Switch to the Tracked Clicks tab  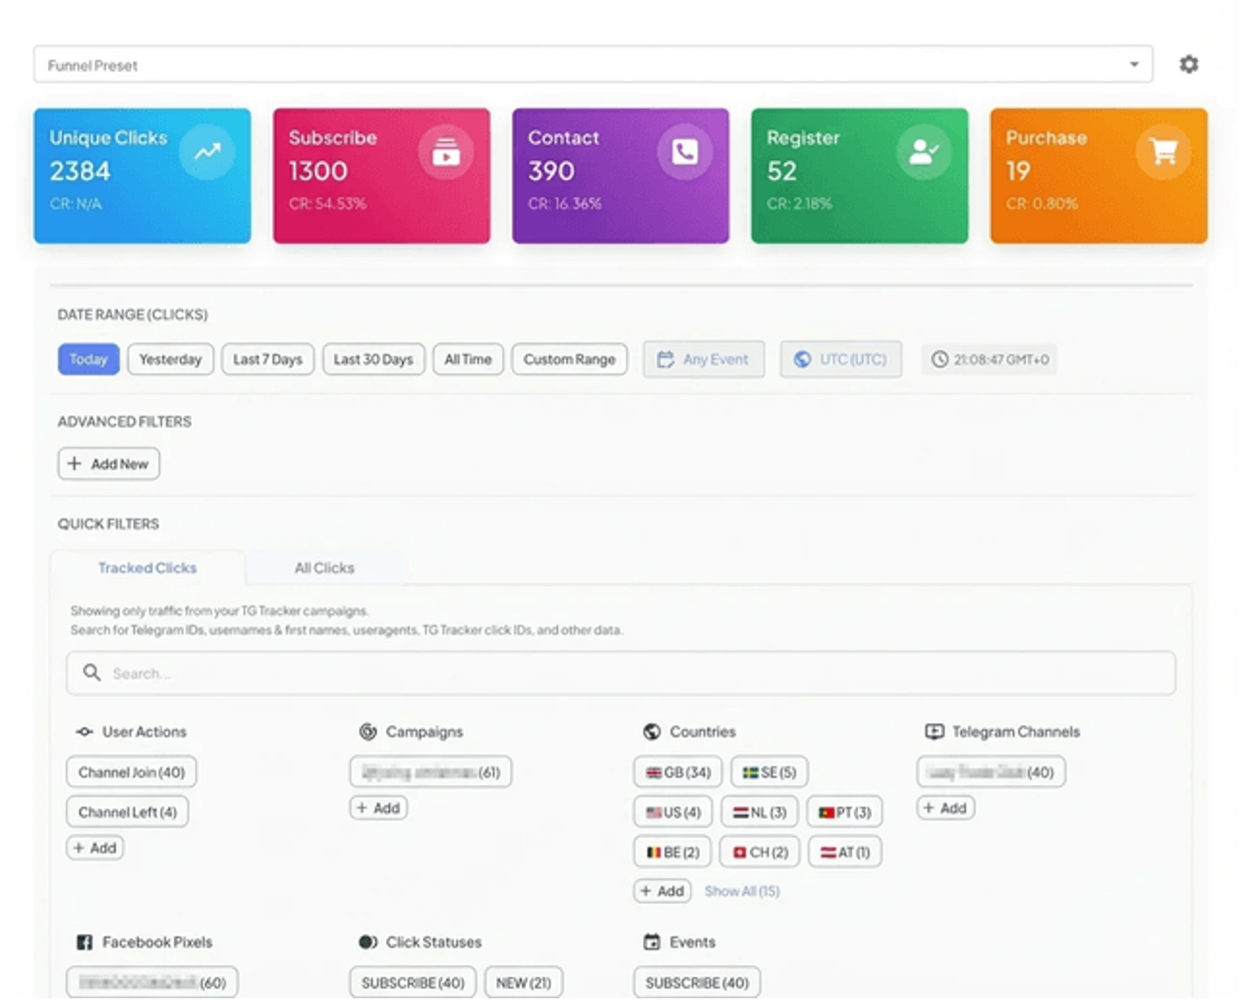click(147, 568)
